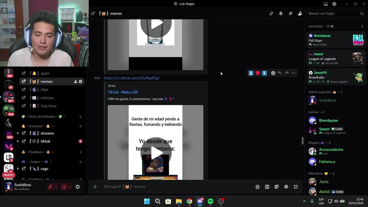Image resolution: width=368 pixels, height=207 pixels.
Task: Select the noticias channel
Action: (52, 98)
